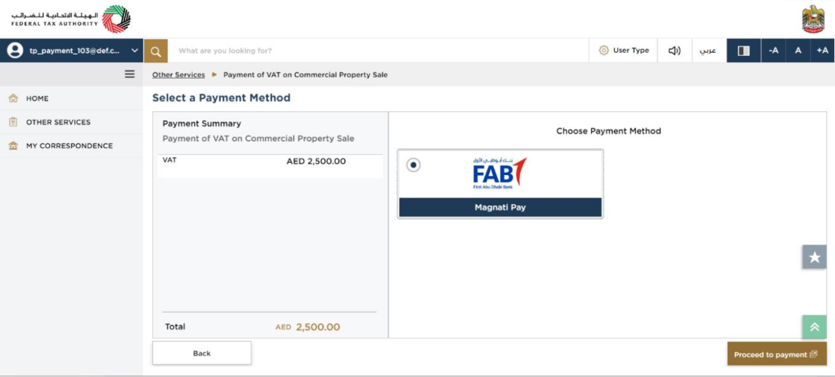Viewport: 835px width, 377px height.
Task: Select the FAB Magnati Pay radio button
Action: 413,165
